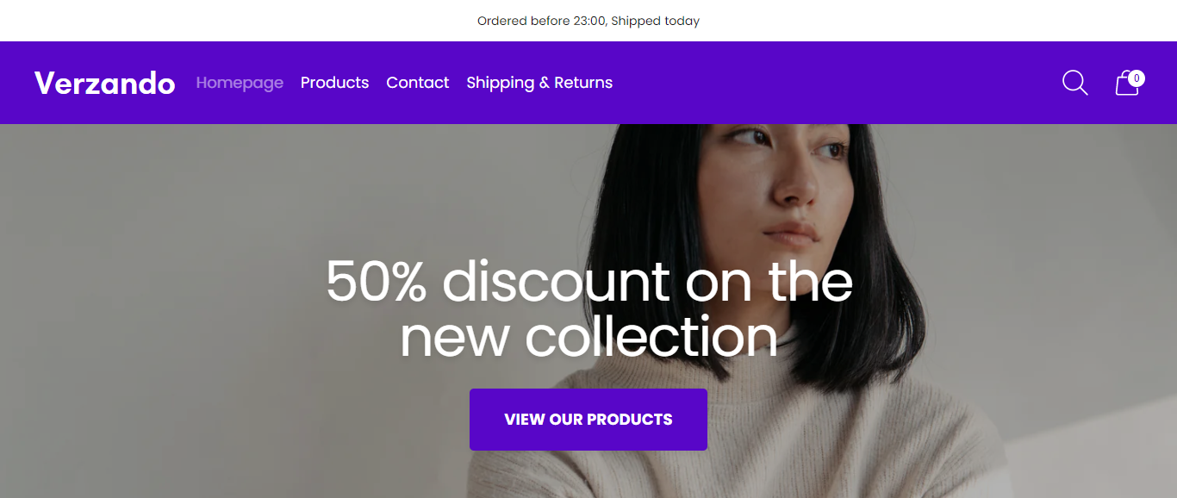This screenshot has height=498, width=1177.
Task: Launch site search from the header
Action: pyautogui.click(x=1074, y=83)
